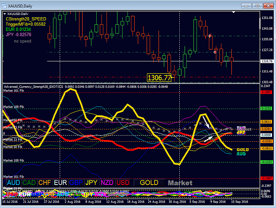The height and width of the screenshot is (208, 276).
Task: Click the 15 Jul 2016 date label
Action: pyautogui.click(x=10, y=202)
